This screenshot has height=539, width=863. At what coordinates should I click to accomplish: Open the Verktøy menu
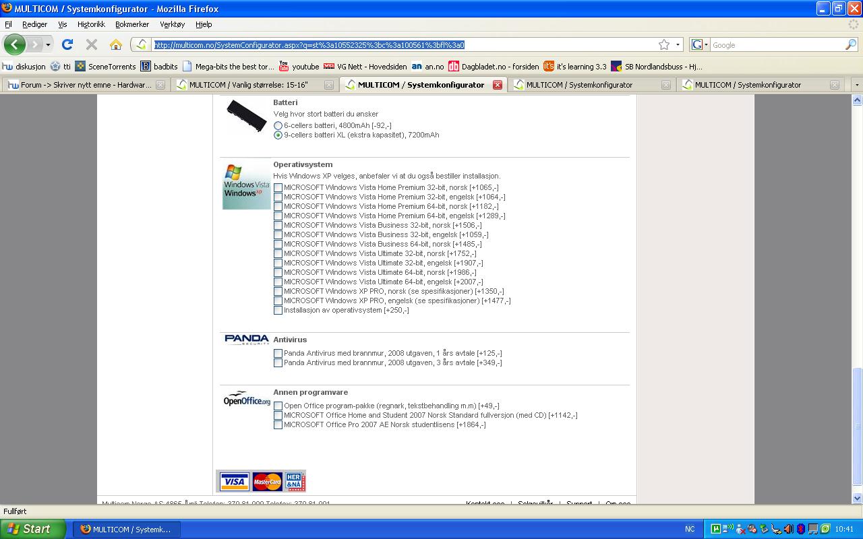click(x=173, y=24)
